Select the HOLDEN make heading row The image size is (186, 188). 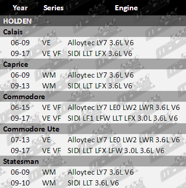click(x=93, y=21)
